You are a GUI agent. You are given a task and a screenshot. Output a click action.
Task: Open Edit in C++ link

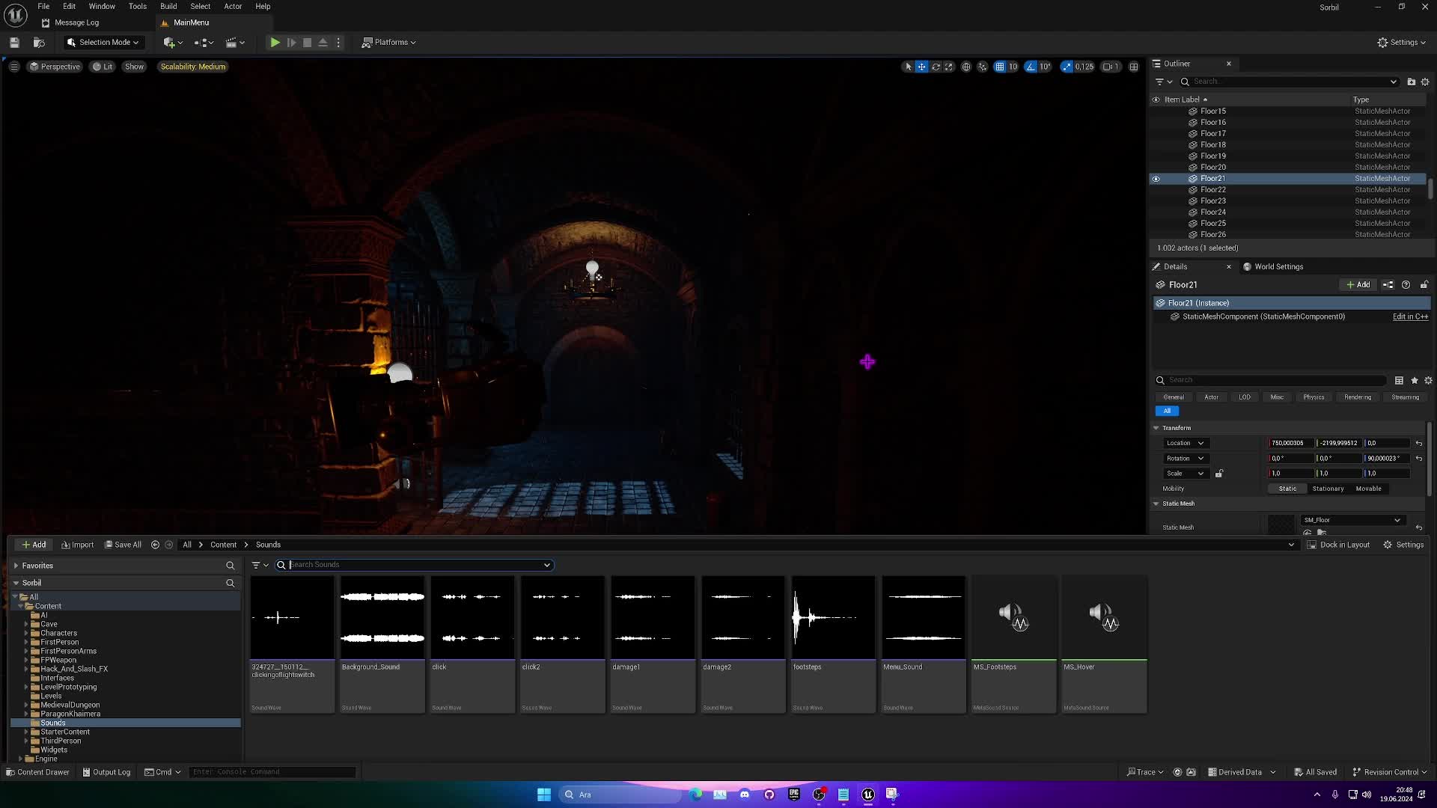click(1410, 316)
